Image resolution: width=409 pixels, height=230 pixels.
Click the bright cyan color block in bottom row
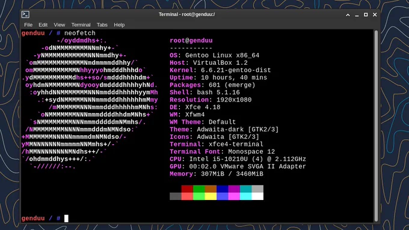coord(246,196)
